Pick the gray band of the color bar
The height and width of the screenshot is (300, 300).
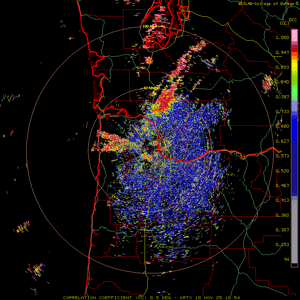pos(294,232)
